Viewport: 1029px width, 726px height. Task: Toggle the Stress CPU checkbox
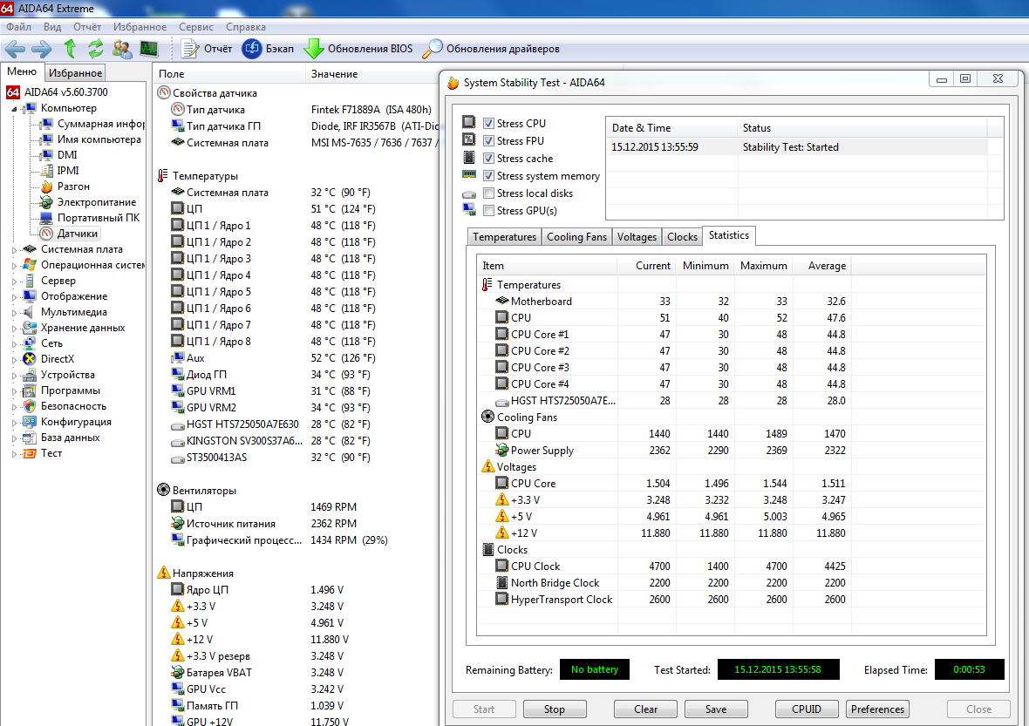coord(488,123)
